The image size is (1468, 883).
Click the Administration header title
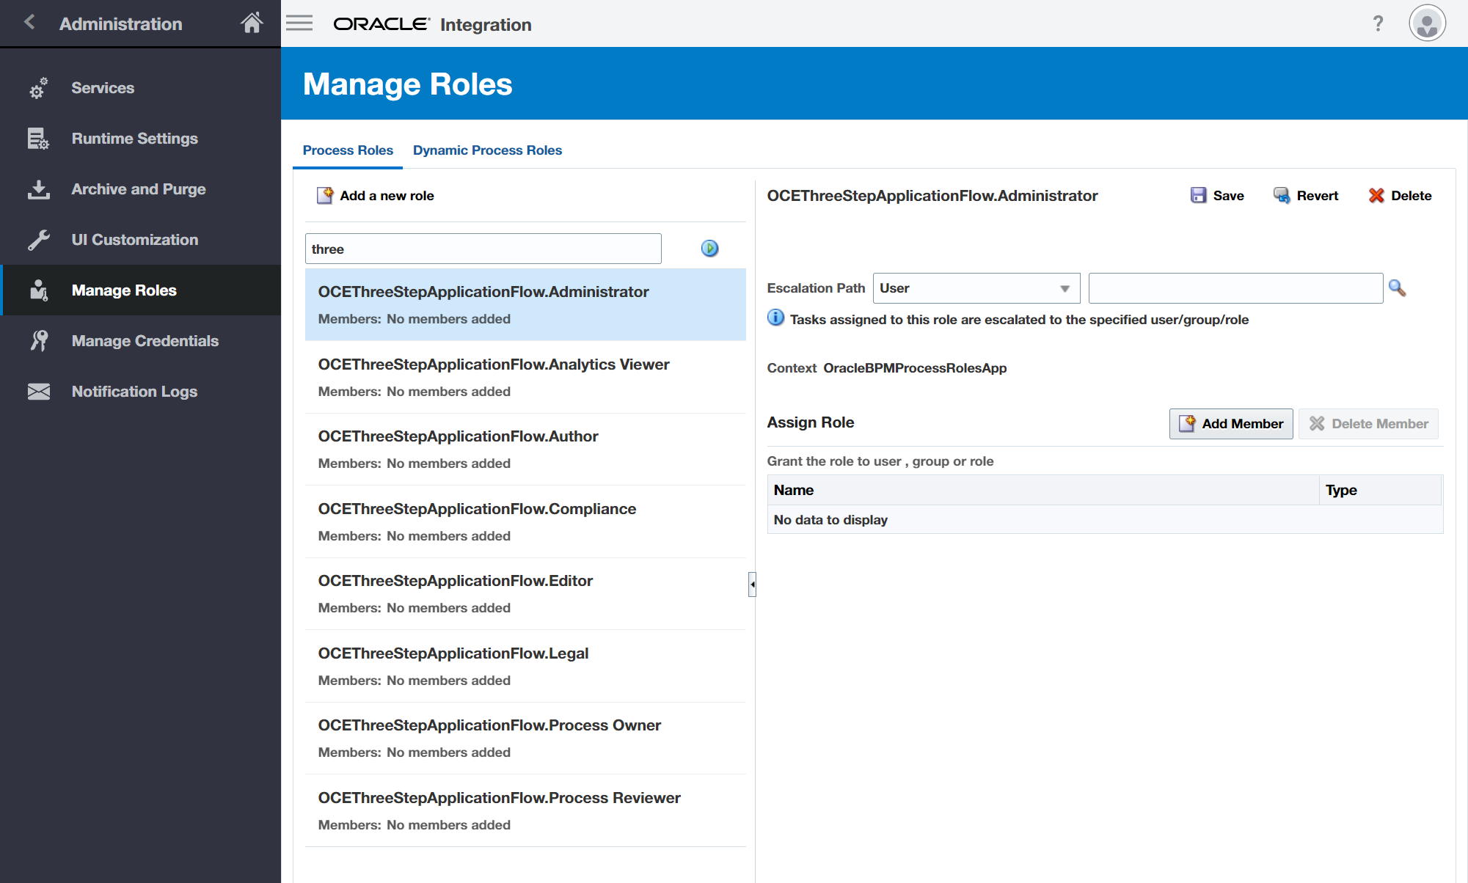point(120,24)
